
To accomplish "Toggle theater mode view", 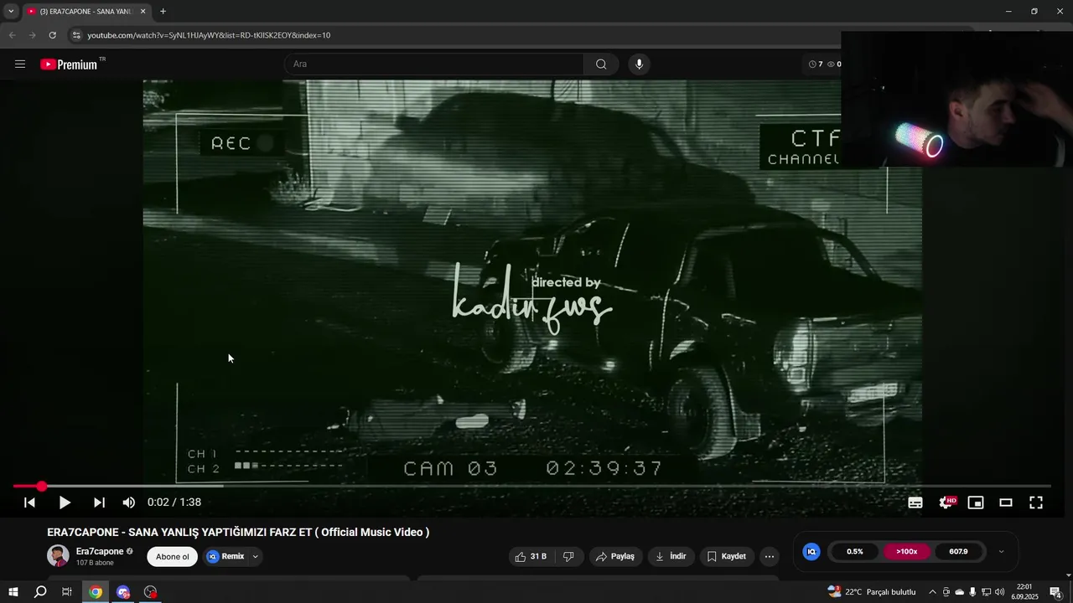I will 1006,502.
